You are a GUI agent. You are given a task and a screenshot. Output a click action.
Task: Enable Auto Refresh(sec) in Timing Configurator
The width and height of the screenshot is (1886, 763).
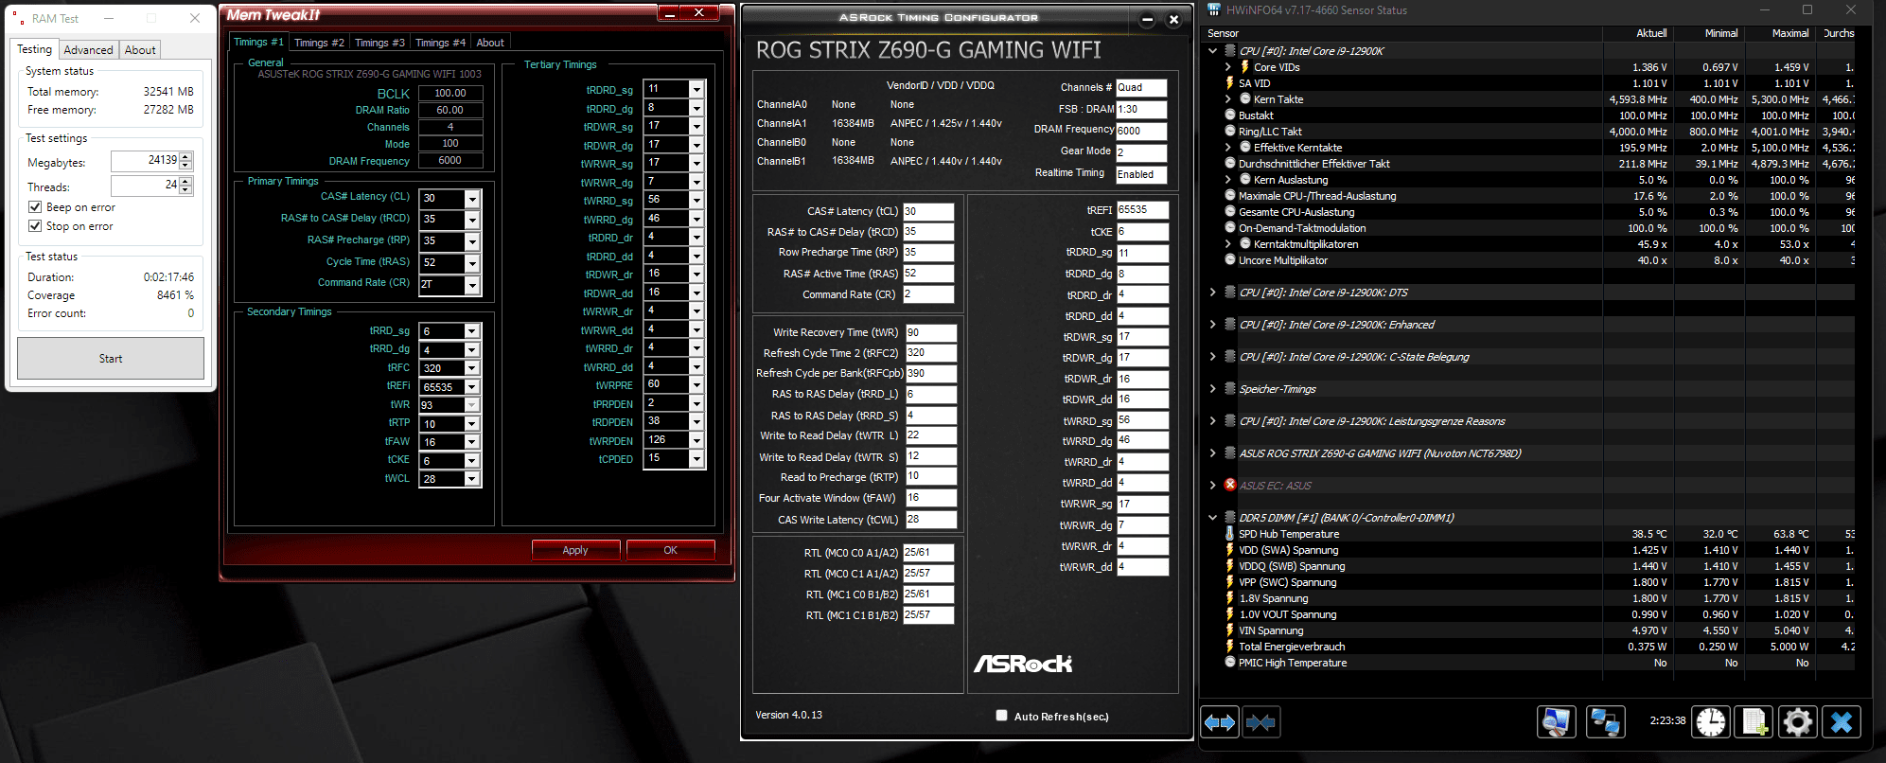(1001, 716)
